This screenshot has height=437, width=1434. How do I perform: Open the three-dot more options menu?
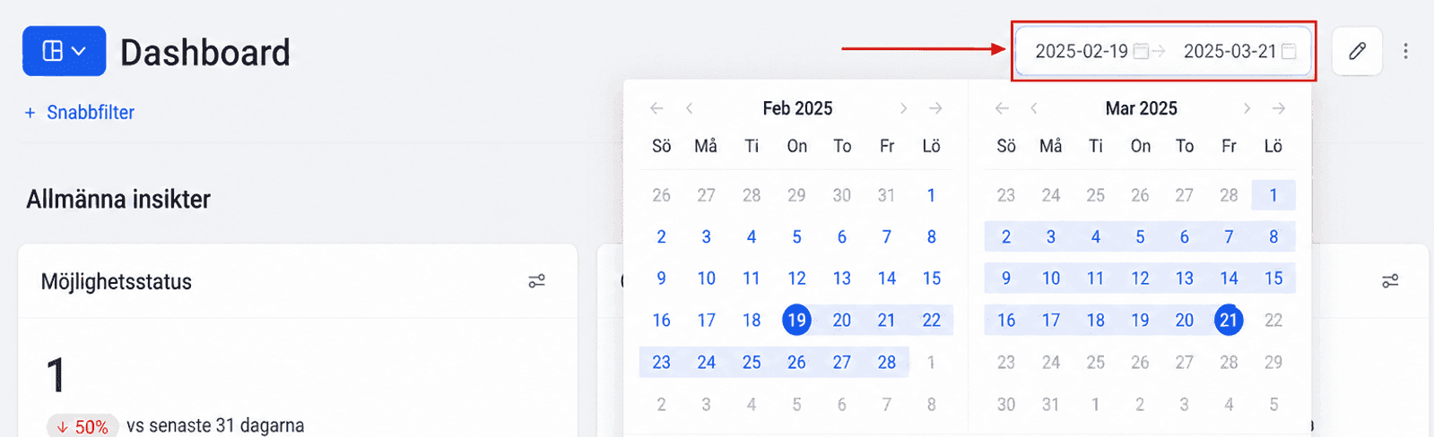pos(1405,51)
